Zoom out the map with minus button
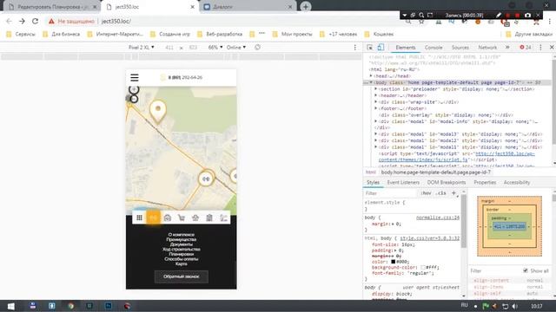Image resolution: width=556 pixels, height=312 pixels. (x=134, y=99)
